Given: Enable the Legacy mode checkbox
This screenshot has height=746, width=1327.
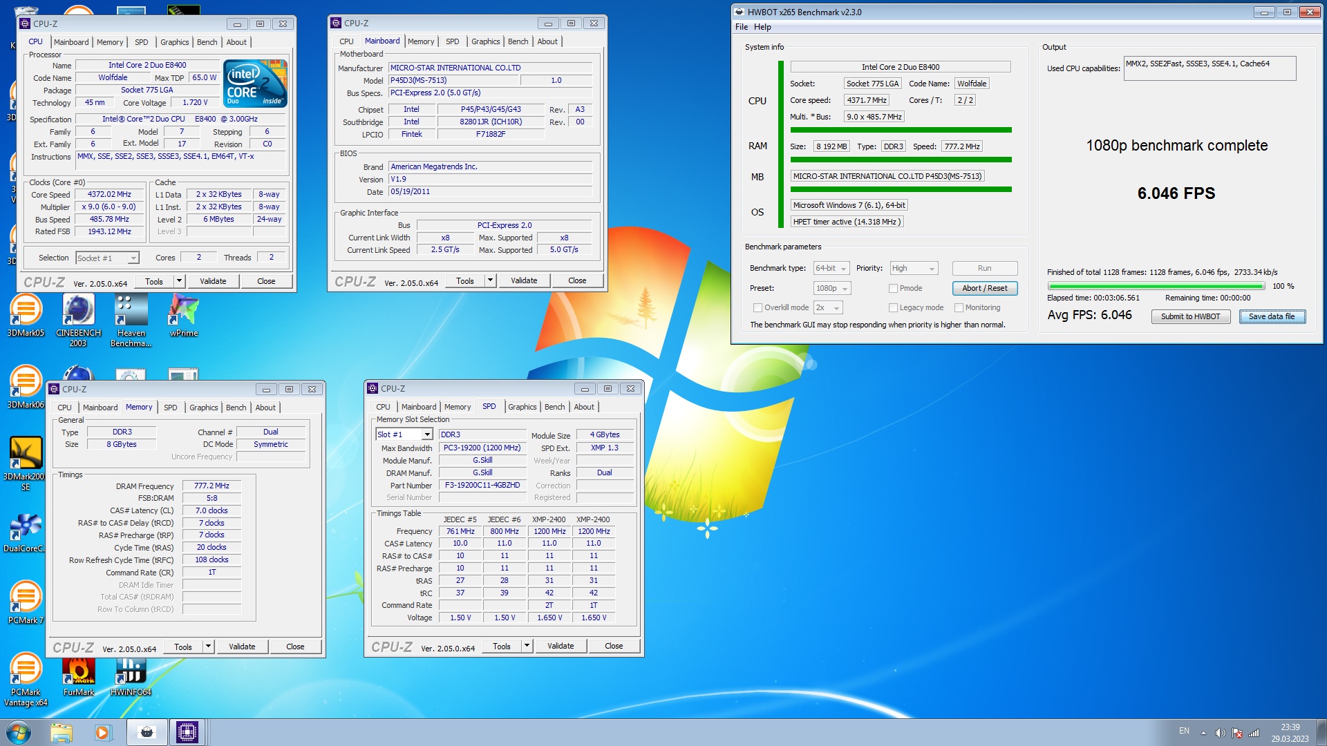Looking at the screenshot, I should [x=893, y=307].
